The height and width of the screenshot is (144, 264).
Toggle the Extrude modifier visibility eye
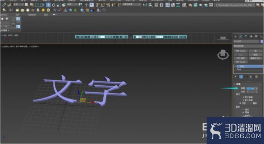tap(235, 66)
